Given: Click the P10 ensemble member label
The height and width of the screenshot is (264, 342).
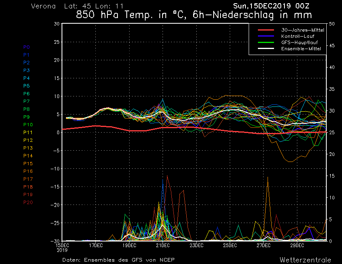Looking at the screenshot, I should 28,125.
